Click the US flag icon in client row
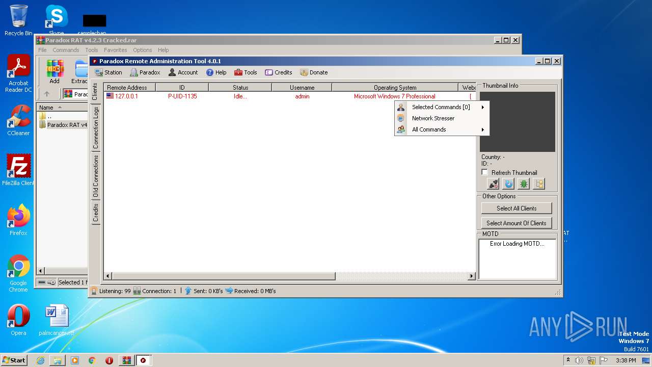Image resolution: width=652 pixels, height=367 pixels. (x=110, y=96)
